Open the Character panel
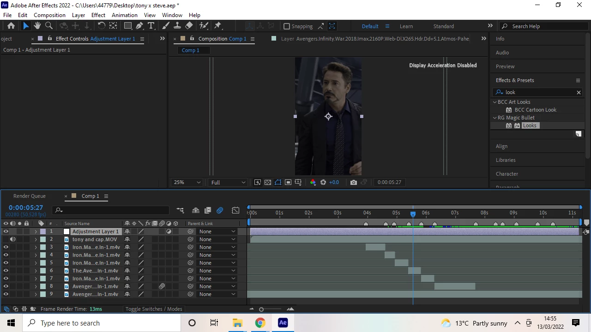591x332 pixels. pyautogui.click(x=507, y=174)
